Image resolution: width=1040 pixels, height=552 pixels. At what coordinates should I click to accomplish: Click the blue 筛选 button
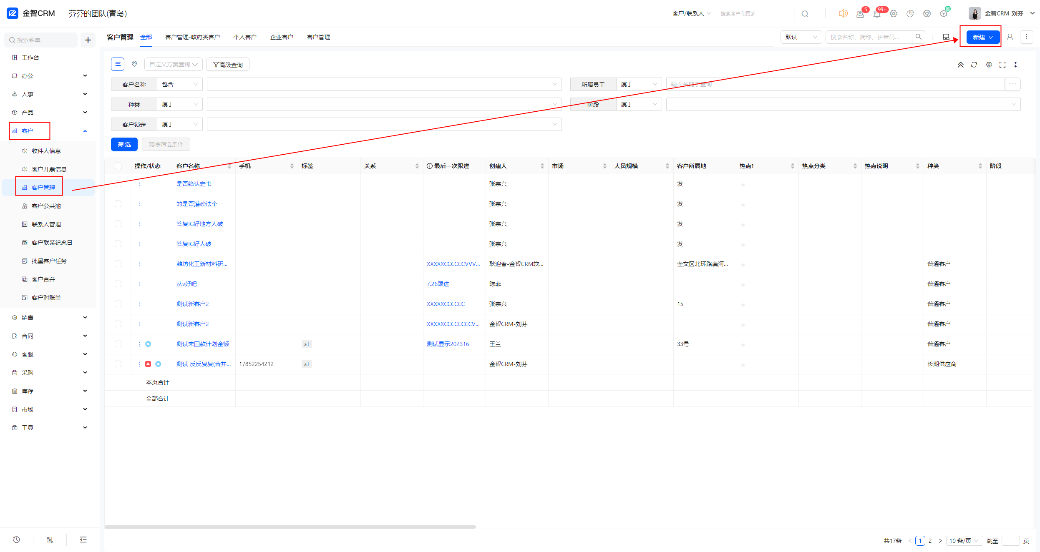click(124, 144)
